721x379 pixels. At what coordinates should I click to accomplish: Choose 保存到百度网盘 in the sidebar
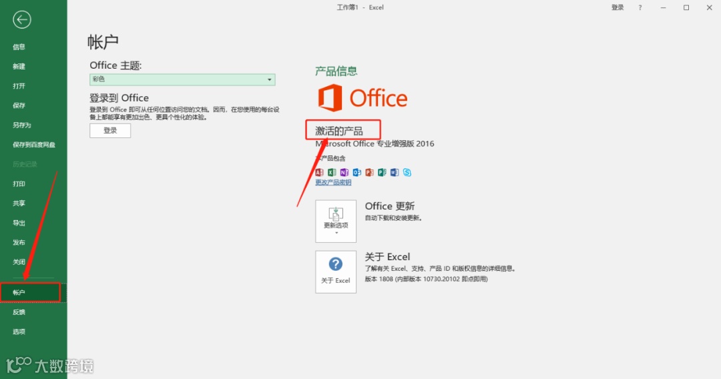click(33, 145)
